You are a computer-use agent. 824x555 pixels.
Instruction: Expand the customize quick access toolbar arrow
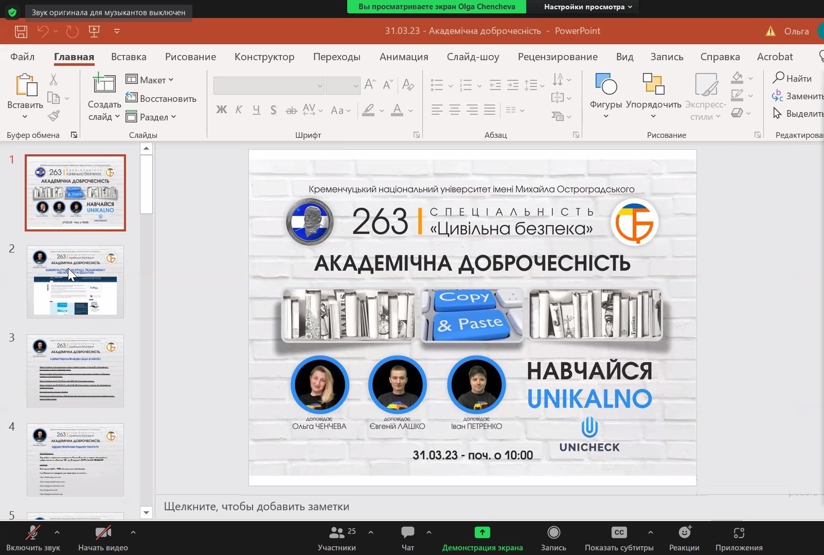point(117,31)
